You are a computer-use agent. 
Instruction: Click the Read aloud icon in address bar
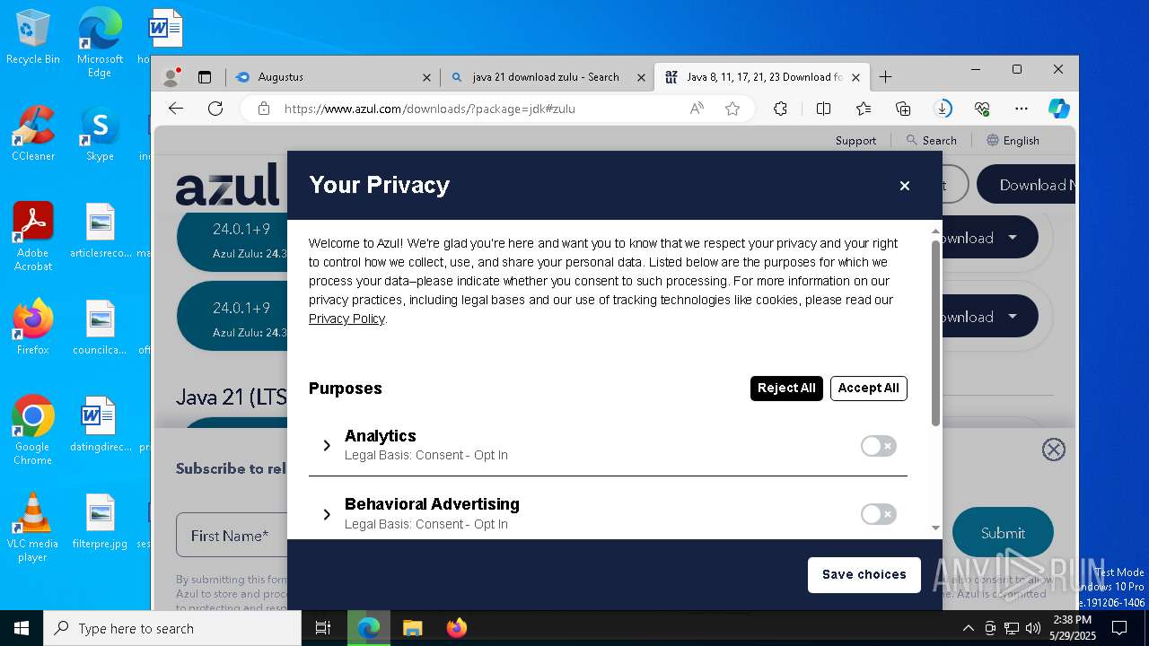point(697,109)
